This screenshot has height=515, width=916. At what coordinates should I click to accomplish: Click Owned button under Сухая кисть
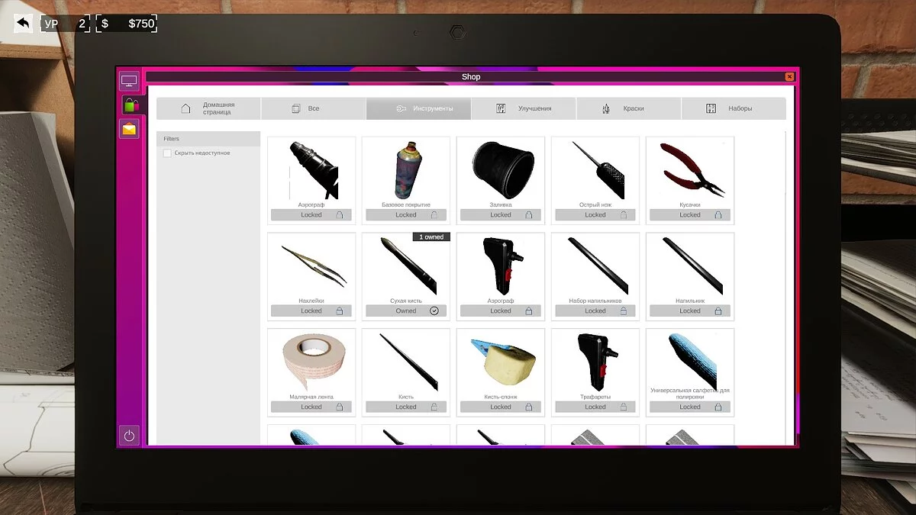tap(406, 311)
